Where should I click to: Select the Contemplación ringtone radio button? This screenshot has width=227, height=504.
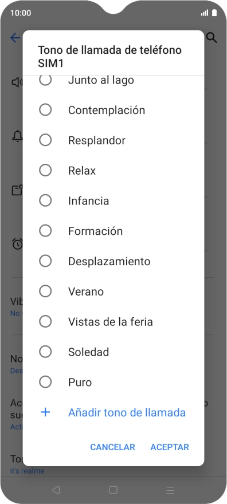pyautogui.click(x=45, y=110)
